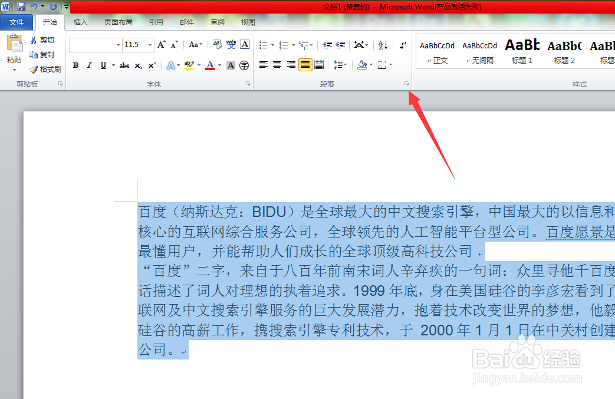Click the shrink font icon
Image resolution: width=615 pixels, height=399 pixels.
point(175,45)
